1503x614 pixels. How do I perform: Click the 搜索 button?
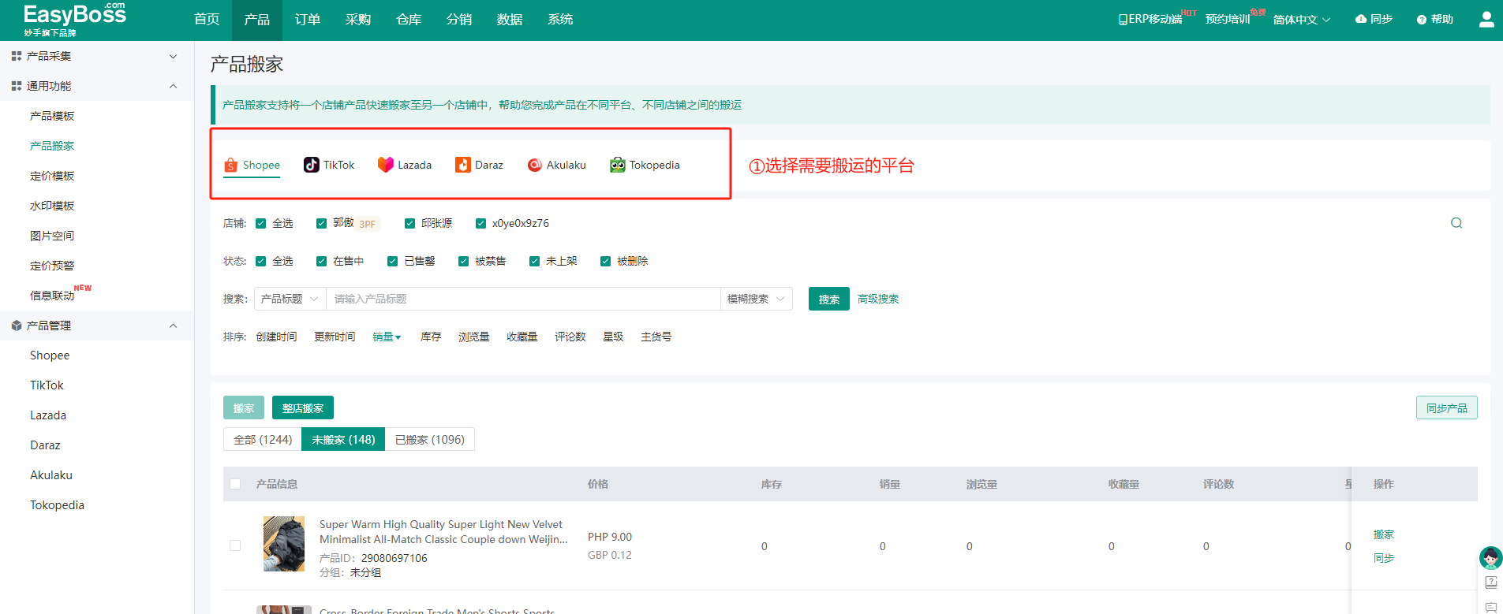[x=829, y=299]
